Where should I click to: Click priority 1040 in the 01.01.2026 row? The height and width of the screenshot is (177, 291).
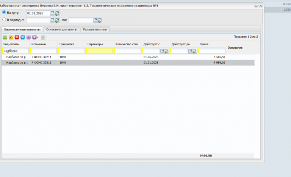coord(63,63)
